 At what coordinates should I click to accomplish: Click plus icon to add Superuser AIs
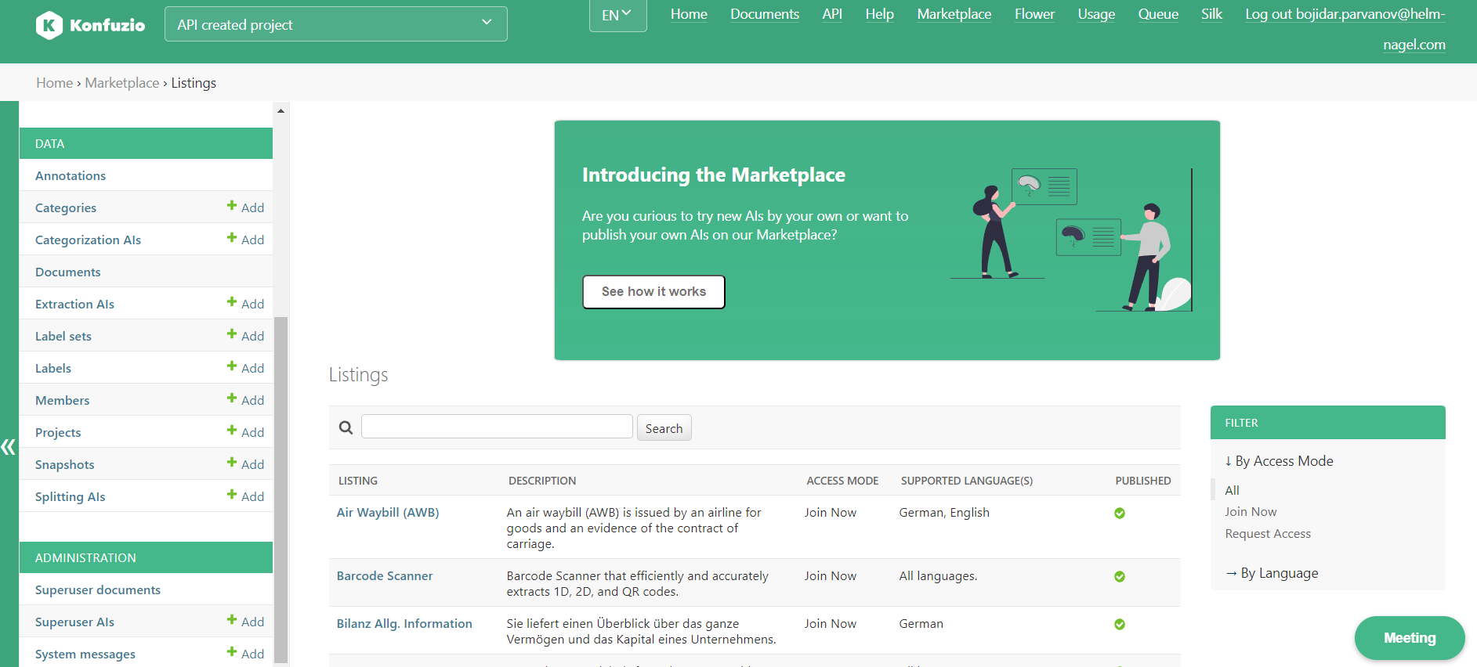click(x=232, y=620)
